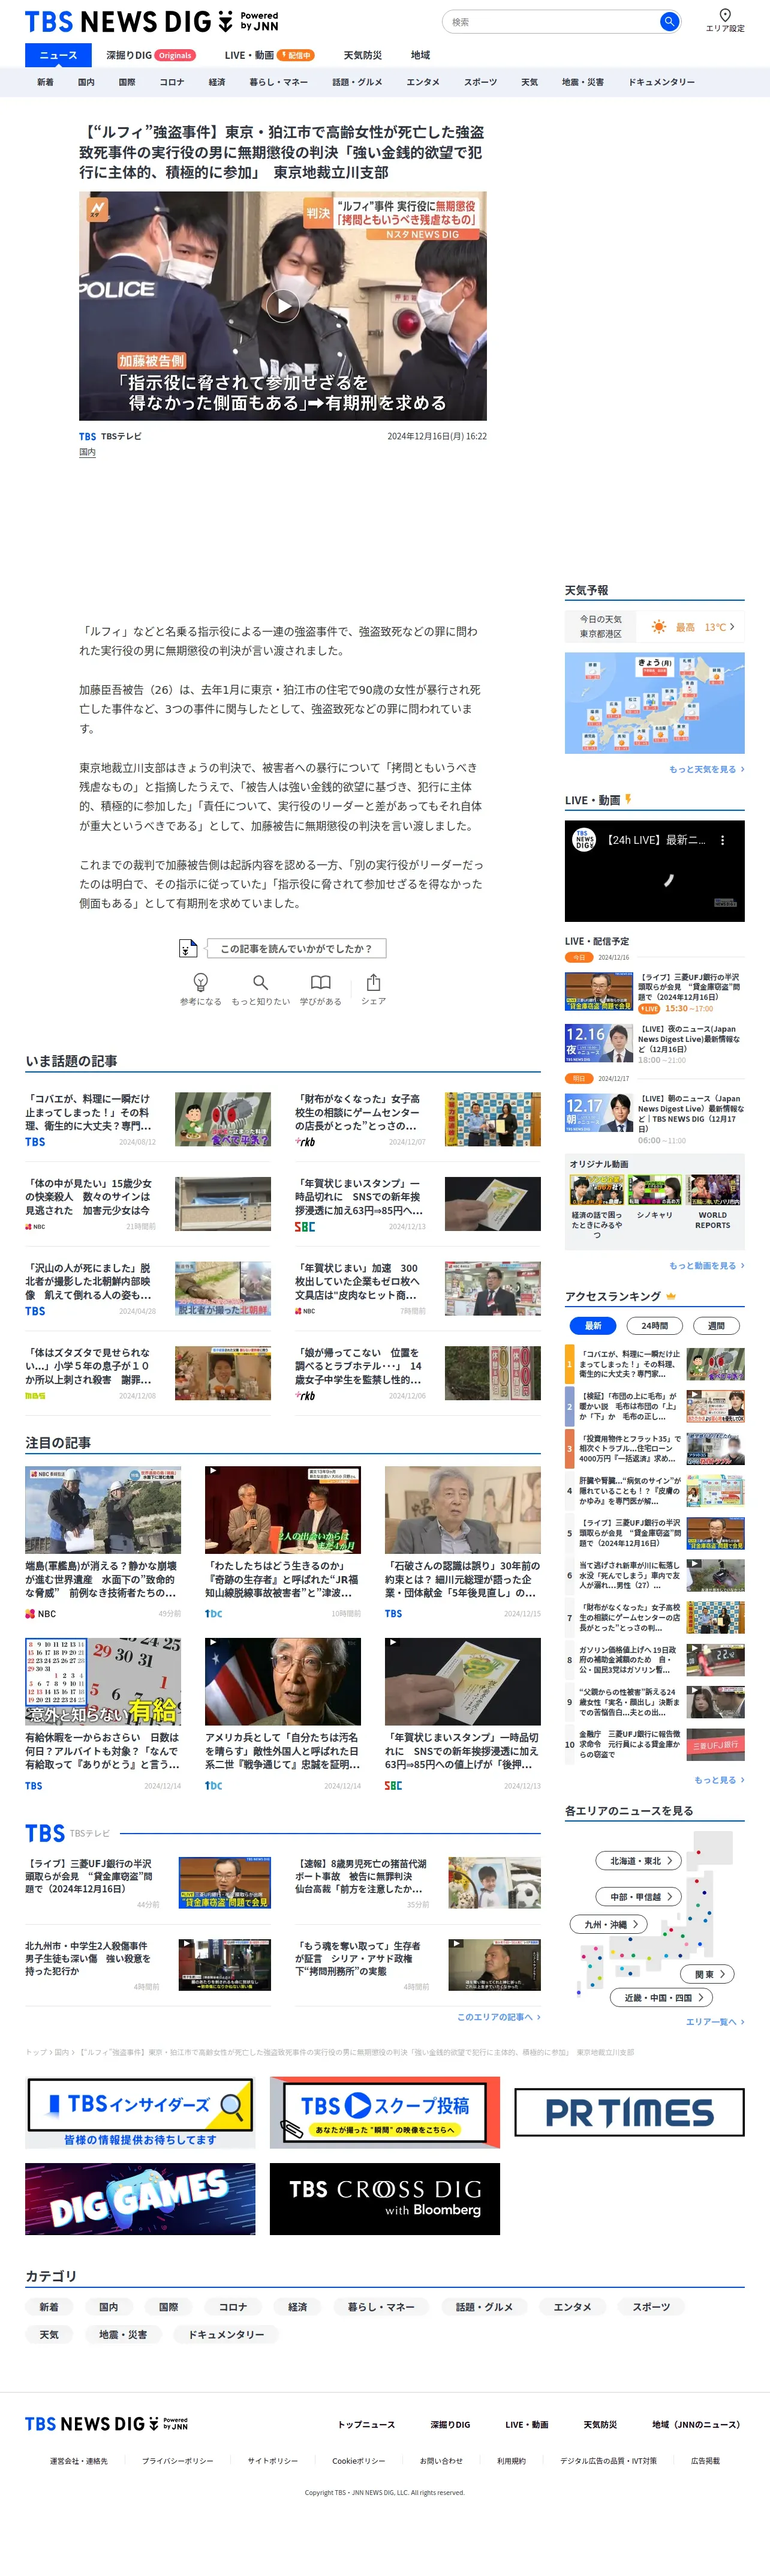Click the TBS NEWS DIG footer logo

pos(106,2424)
